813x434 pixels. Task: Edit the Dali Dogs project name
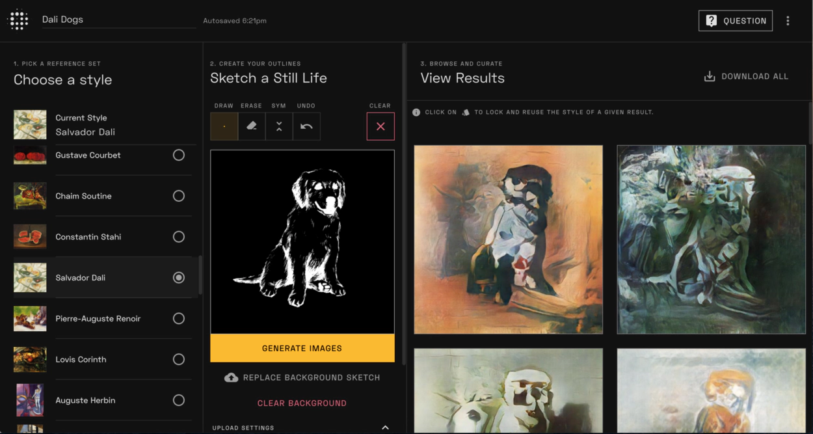pos(117,20)
